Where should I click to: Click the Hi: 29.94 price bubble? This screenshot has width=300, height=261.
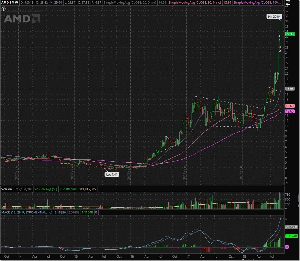pos(274,17)
